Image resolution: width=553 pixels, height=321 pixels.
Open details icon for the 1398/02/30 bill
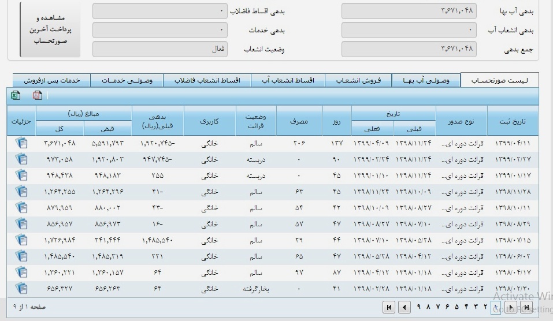(21, 288)
